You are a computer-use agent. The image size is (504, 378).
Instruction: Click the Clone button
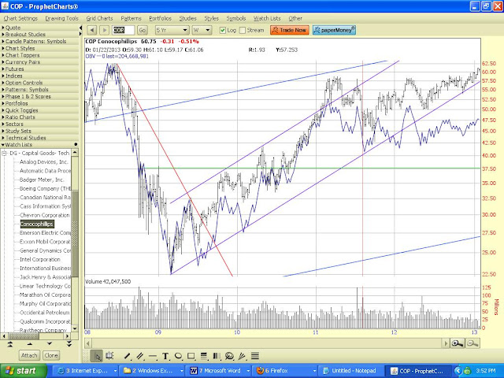tap(50, 355)
